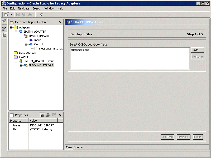Screen dimensions: 211x158
Task: Collapse the Adapters folder node
Action: [11, 27]
